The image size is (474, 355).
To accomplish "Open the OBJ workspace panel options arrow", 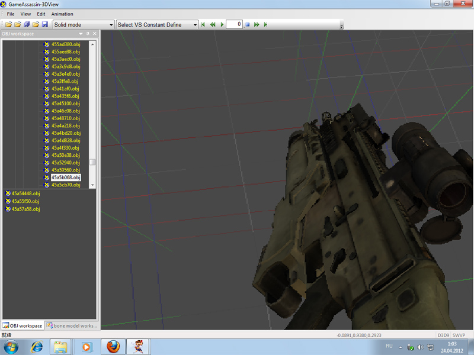I will point(81,34).
